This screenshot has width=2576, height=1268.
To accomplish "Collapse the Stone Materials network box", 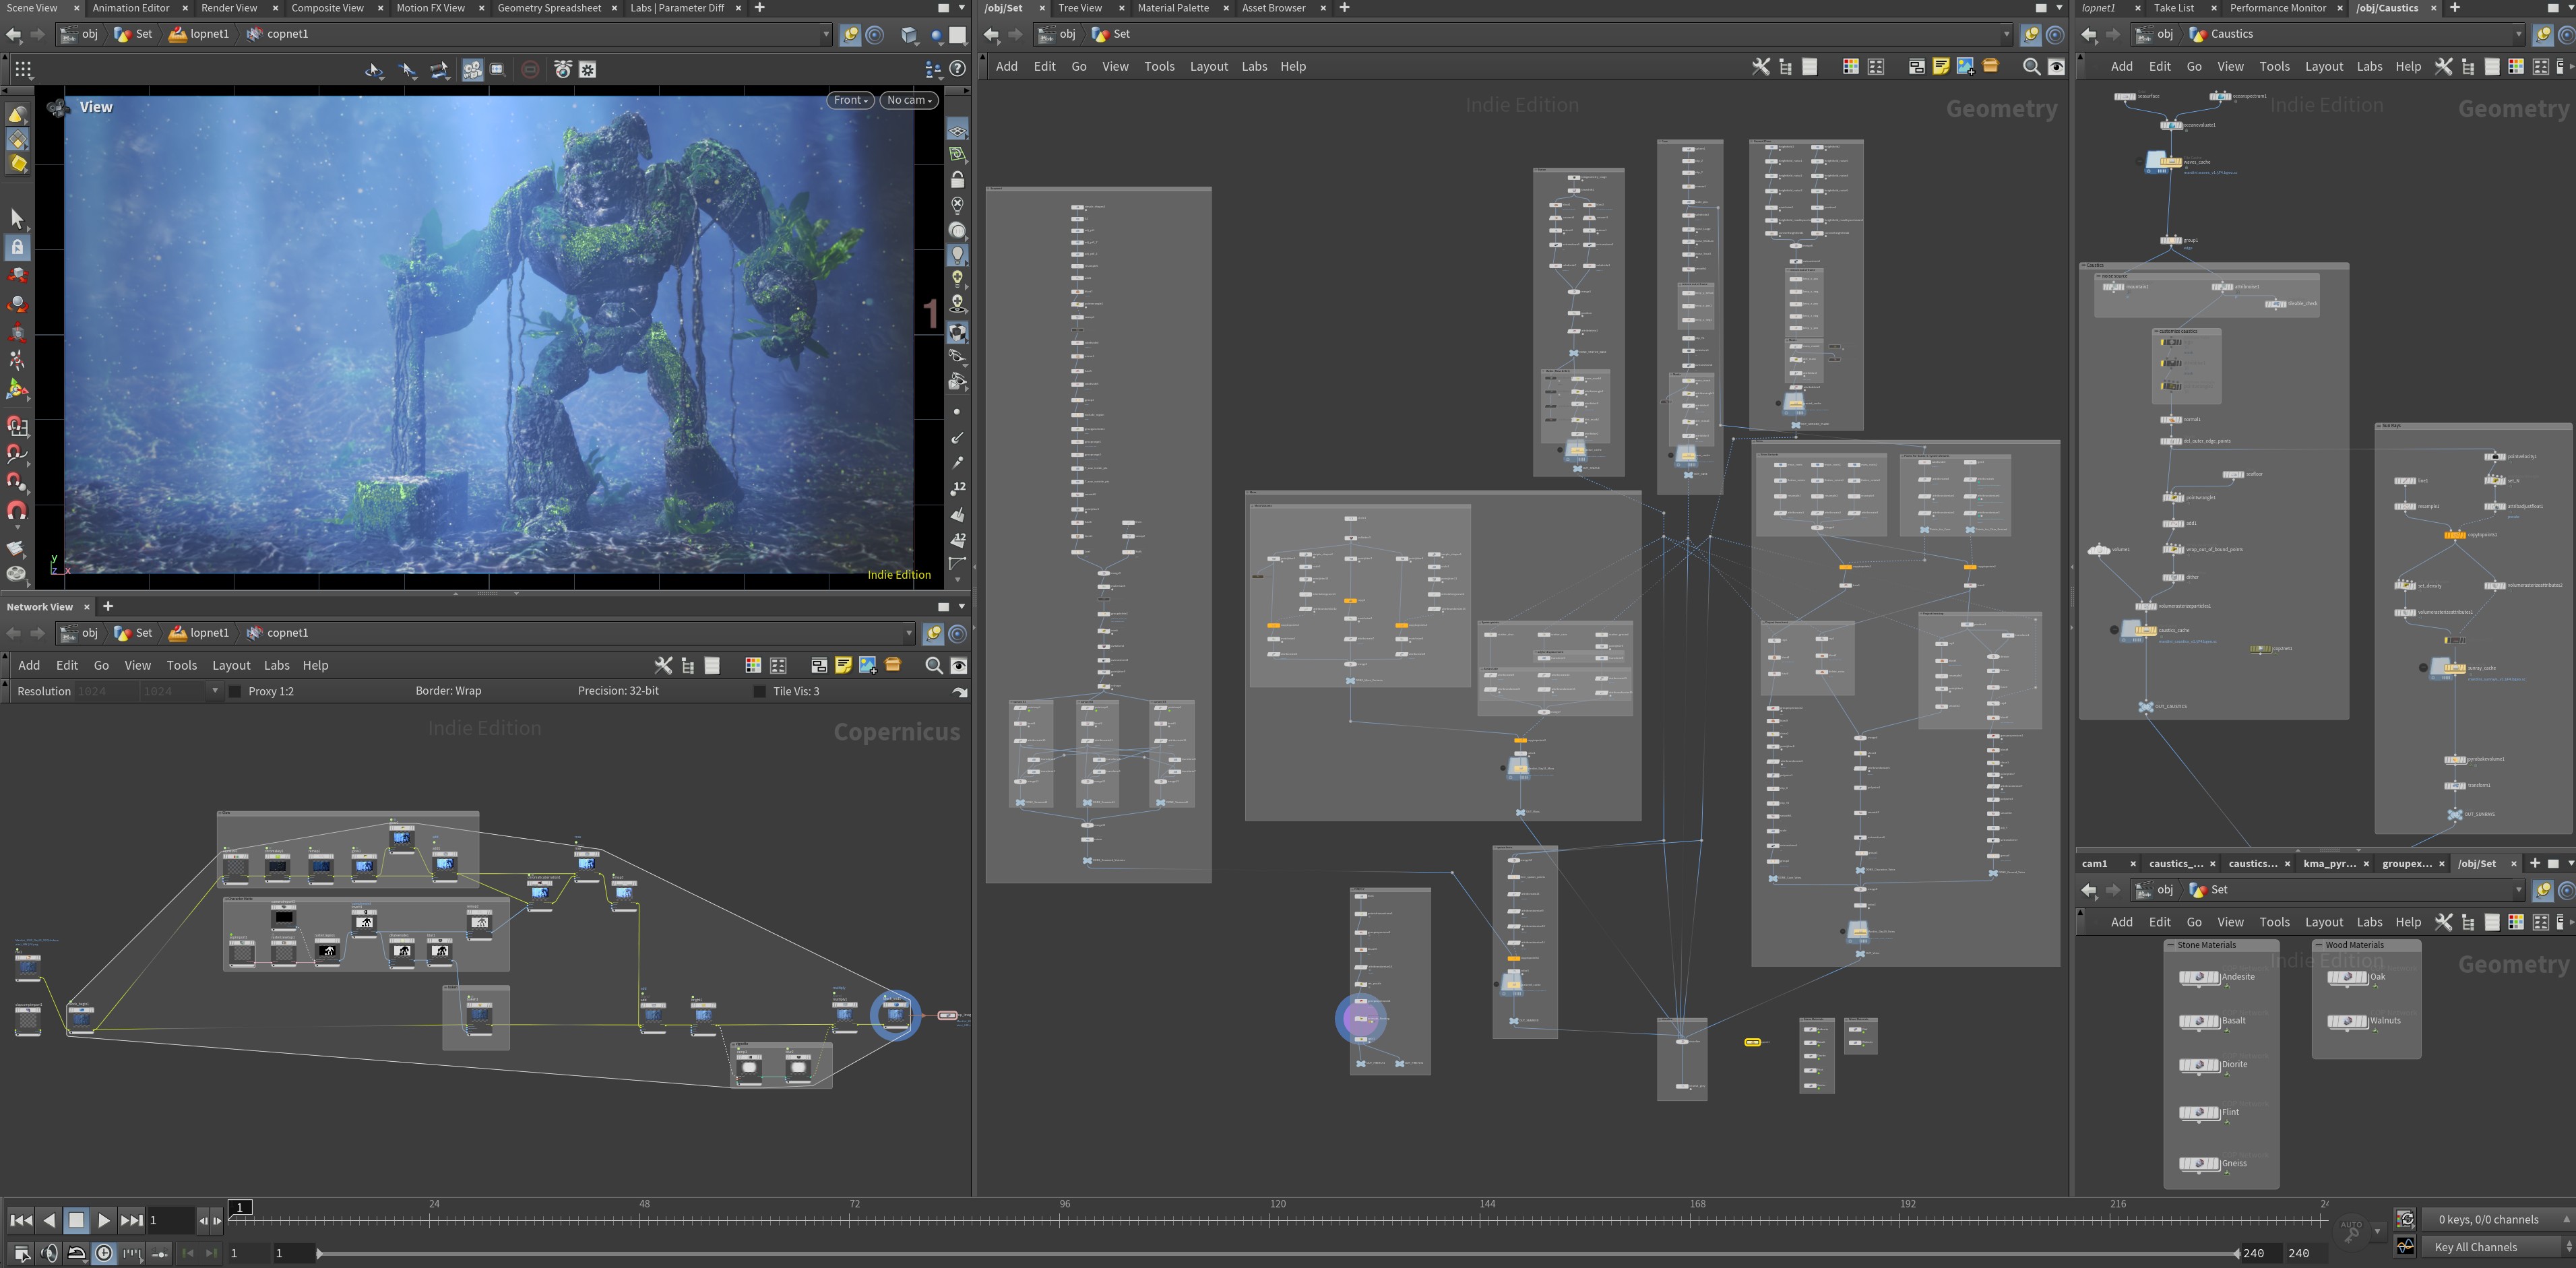I will tap(2171, 945).
